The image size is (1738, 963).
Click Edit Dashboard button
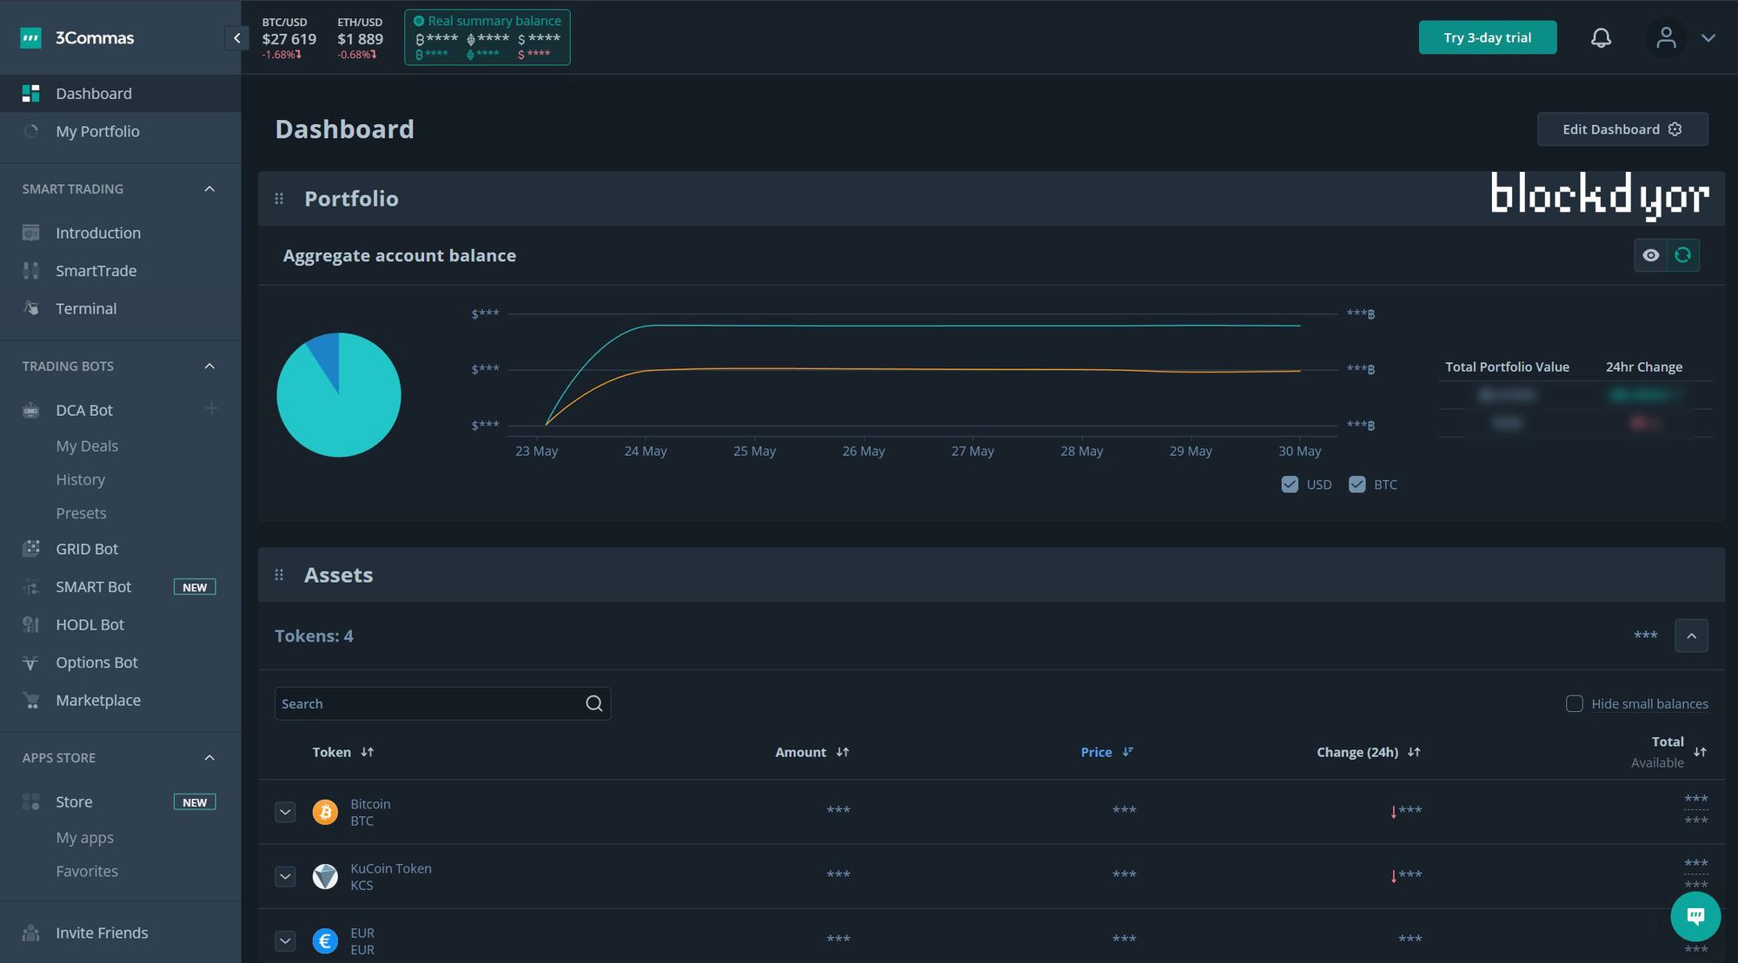click(1622, 129)
